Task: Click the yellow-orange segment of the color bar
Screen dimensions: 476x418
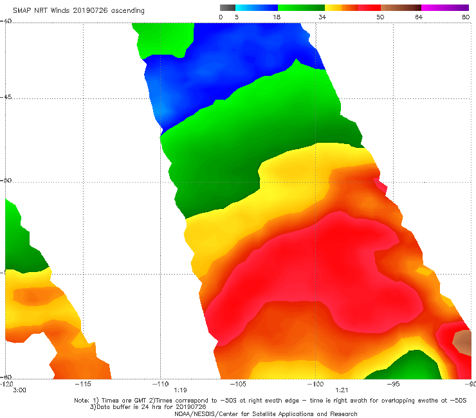Action: click(342, 8)
